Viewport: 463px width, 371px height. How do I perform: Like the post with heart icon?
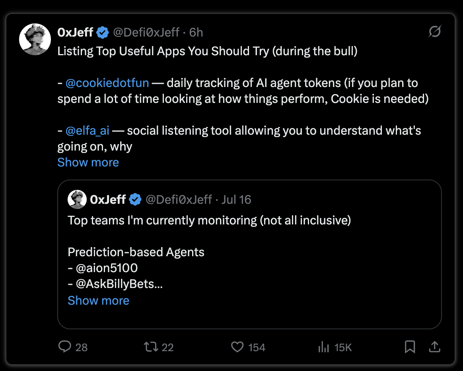coord(237,347)
